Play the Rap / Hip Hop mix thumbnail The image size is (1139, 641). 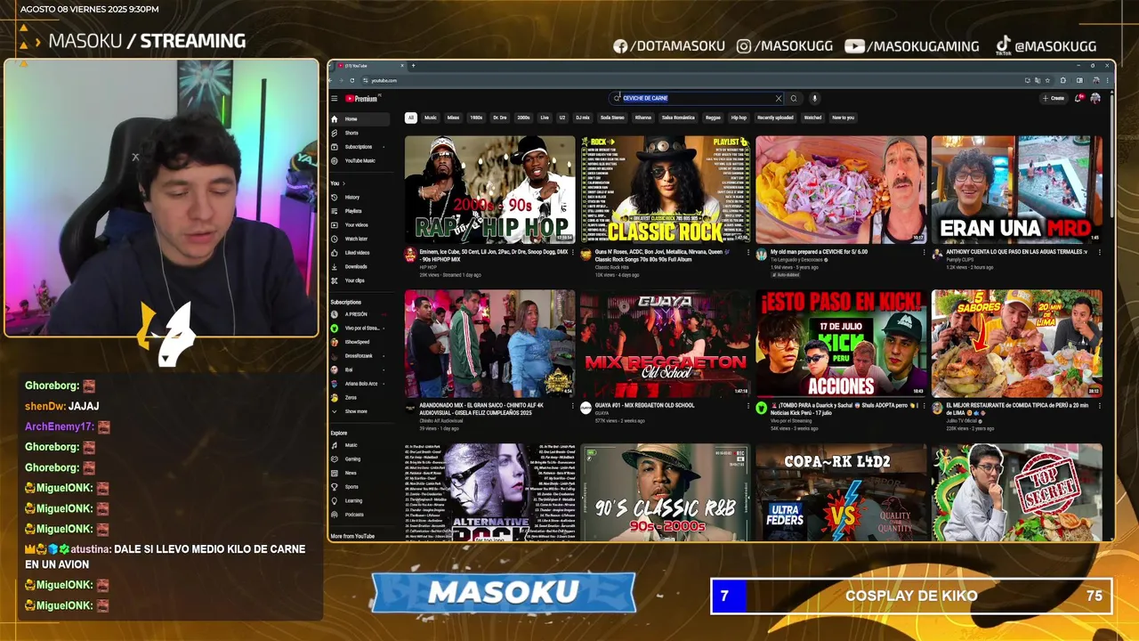489,190
